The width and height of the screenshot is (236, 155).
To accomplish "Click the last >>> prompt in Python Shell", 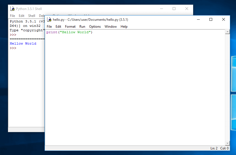I will (x=13, y=48).
